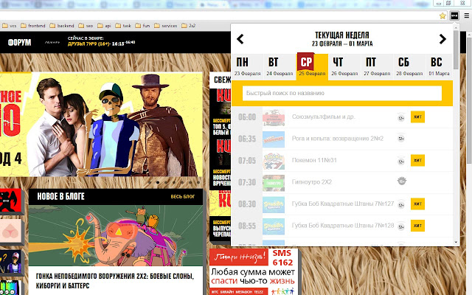This screenshot has height=295, width=472.
Task: Click the ТЕКУЩАЯ НЕДЕЛЯ heading
Action: tap(342, 35)
